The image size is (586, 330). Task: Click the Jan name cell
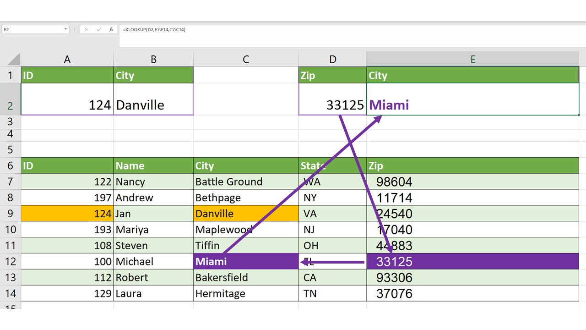pos(153,214)
